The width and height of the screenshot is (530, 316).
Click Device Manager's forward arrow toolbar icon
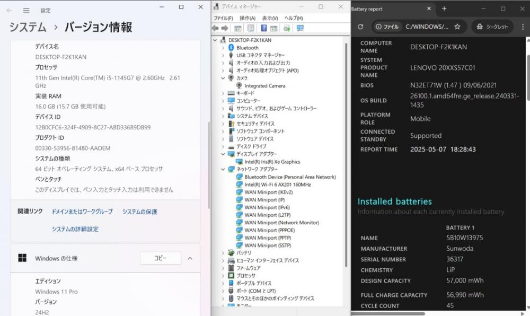point(224,29)
